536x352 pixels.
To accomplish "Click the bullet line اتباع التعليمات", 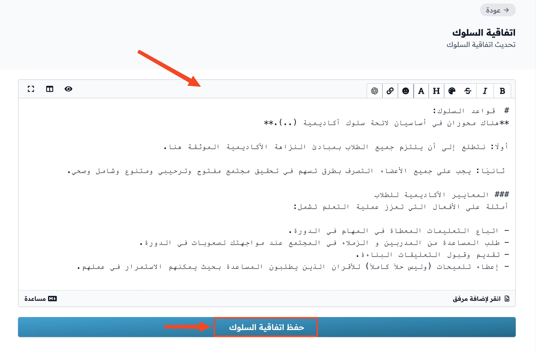I will click(399, 231).
